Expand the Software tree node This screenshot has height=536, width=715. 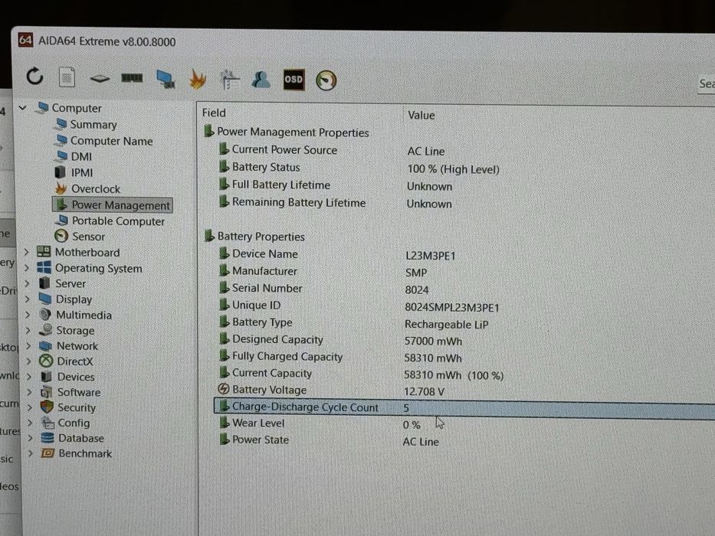point(30,392)
